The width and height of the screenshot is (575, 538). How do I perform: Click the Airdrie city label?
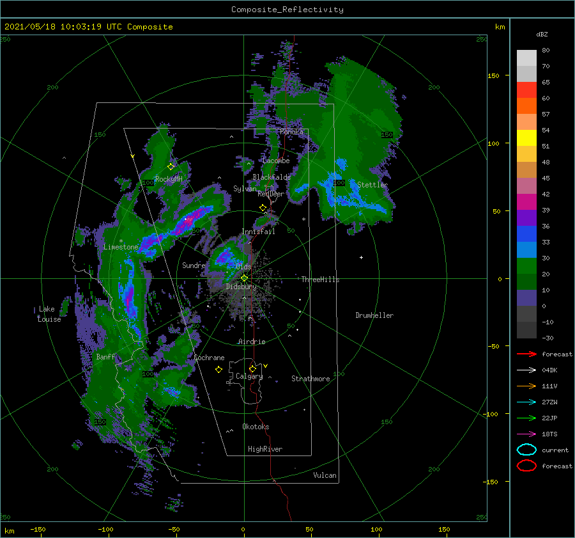coord(252,342)
